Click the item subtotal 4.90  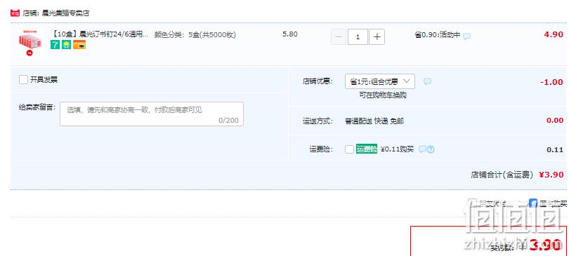point(554,35)
